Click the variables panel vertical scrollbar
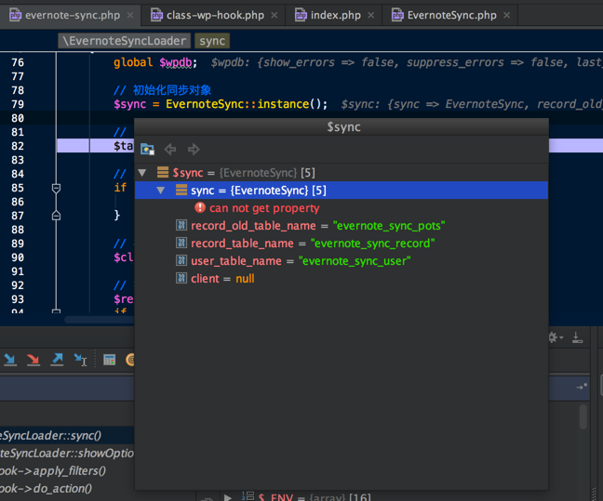This screenshot has height=501, width=603. pos(583,415)
